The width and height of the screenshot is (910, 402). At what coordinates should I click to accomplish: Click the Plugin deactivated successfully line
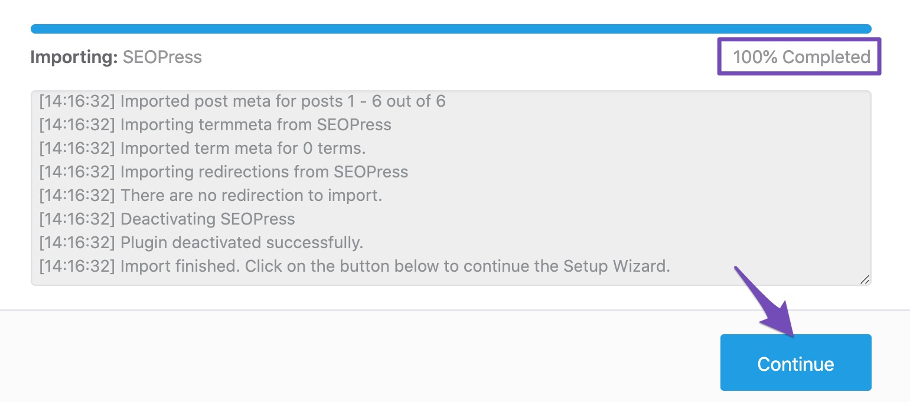[x=201, y=243]
